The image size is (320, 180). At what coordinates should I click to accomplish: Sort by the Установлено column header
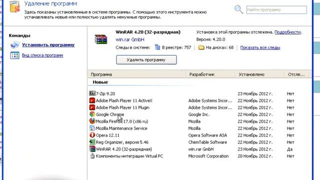pos(259,74)
